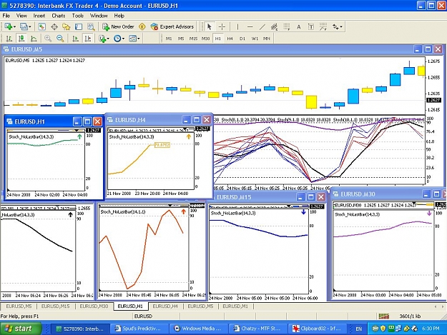
Task: Activate the crosshair cursor mode
Action: point(222,26)
